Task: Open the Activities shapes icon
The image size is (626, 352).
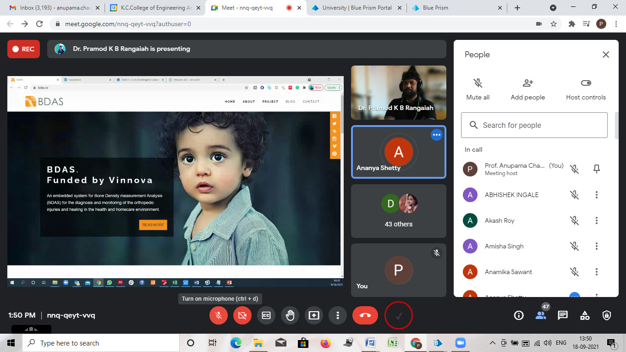Action: tap(585, 315)
